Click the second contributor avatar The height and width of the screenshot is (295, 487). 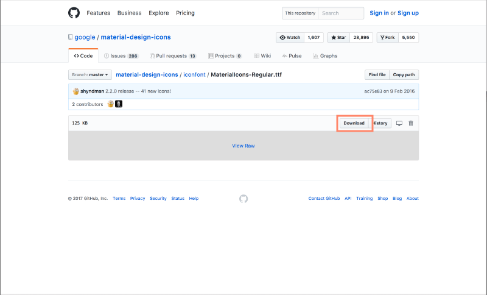(119, 104)
